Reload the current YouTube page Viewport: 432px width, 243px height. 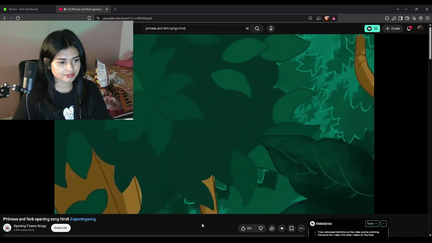point(18,18)
